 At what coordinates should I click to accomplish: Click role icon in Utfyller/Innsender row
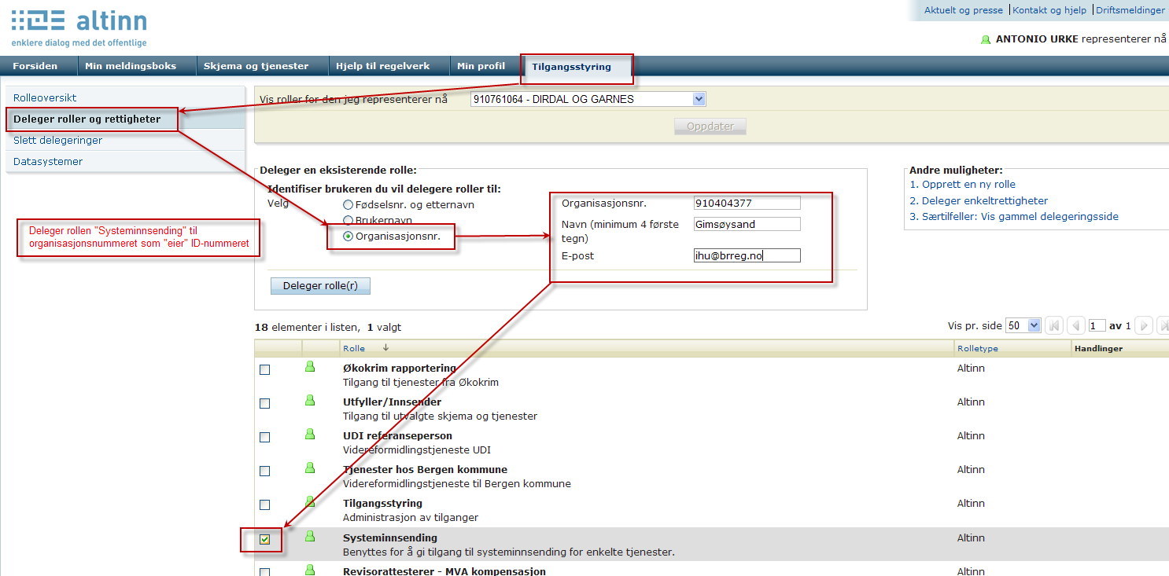click(x=310, y=401)
